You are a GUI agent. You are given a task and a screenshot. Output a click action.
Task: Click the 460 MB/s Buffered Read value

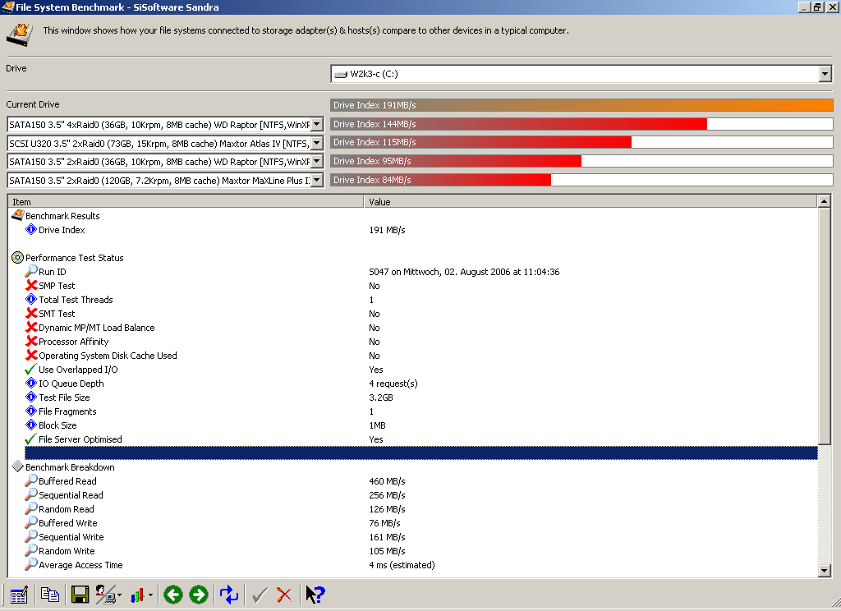[387, 481]
